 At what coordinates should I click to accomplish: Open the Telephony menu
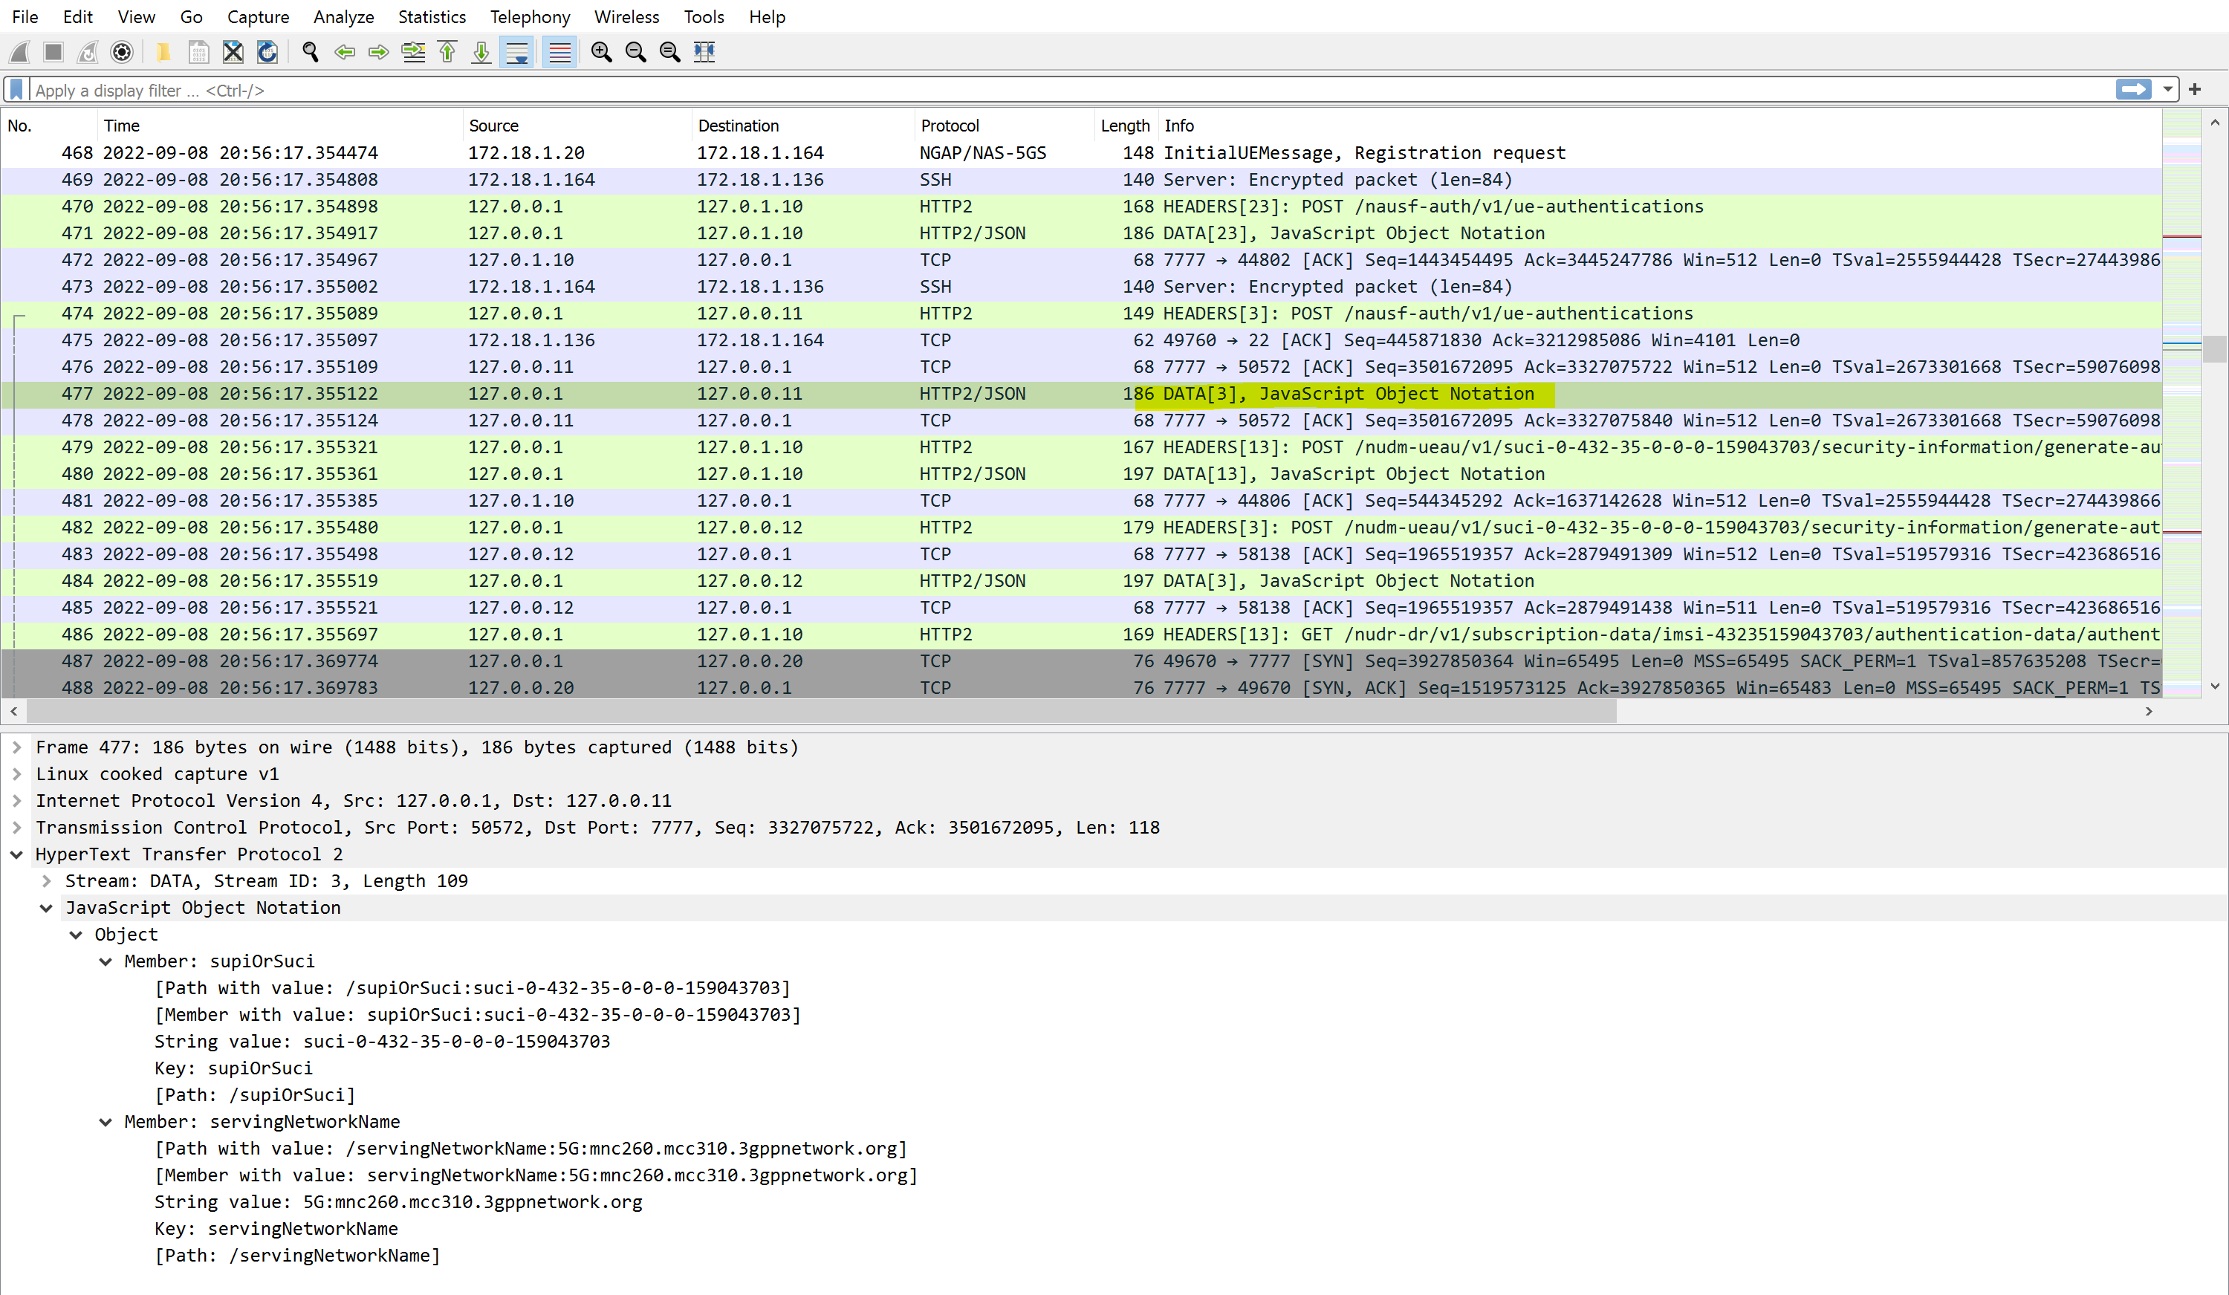(530, 17)
